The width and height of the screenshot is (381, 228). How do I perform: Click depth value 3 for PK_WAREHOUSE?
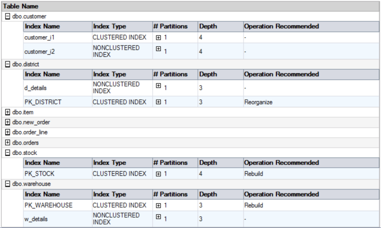201,206
